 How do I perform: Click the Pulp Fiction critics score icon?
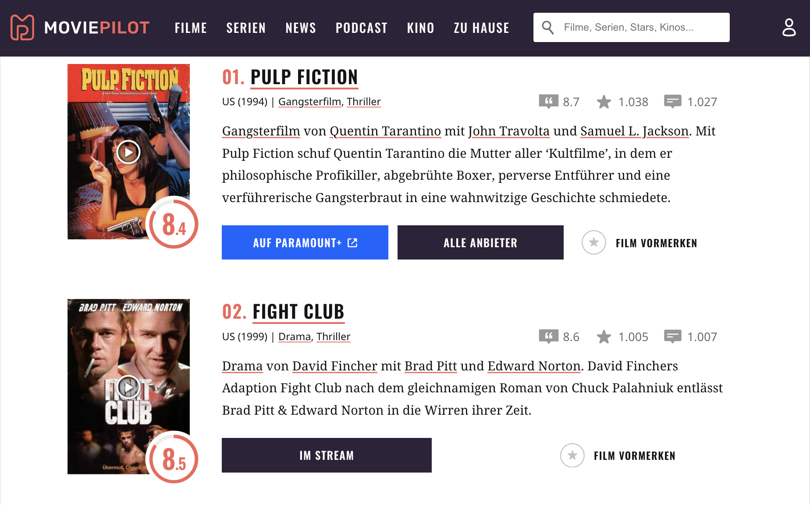548,102
